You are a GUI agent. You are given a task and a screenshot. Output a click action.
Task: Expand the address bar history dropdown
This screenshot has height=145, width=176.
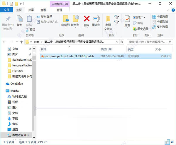tap(117, 42)
